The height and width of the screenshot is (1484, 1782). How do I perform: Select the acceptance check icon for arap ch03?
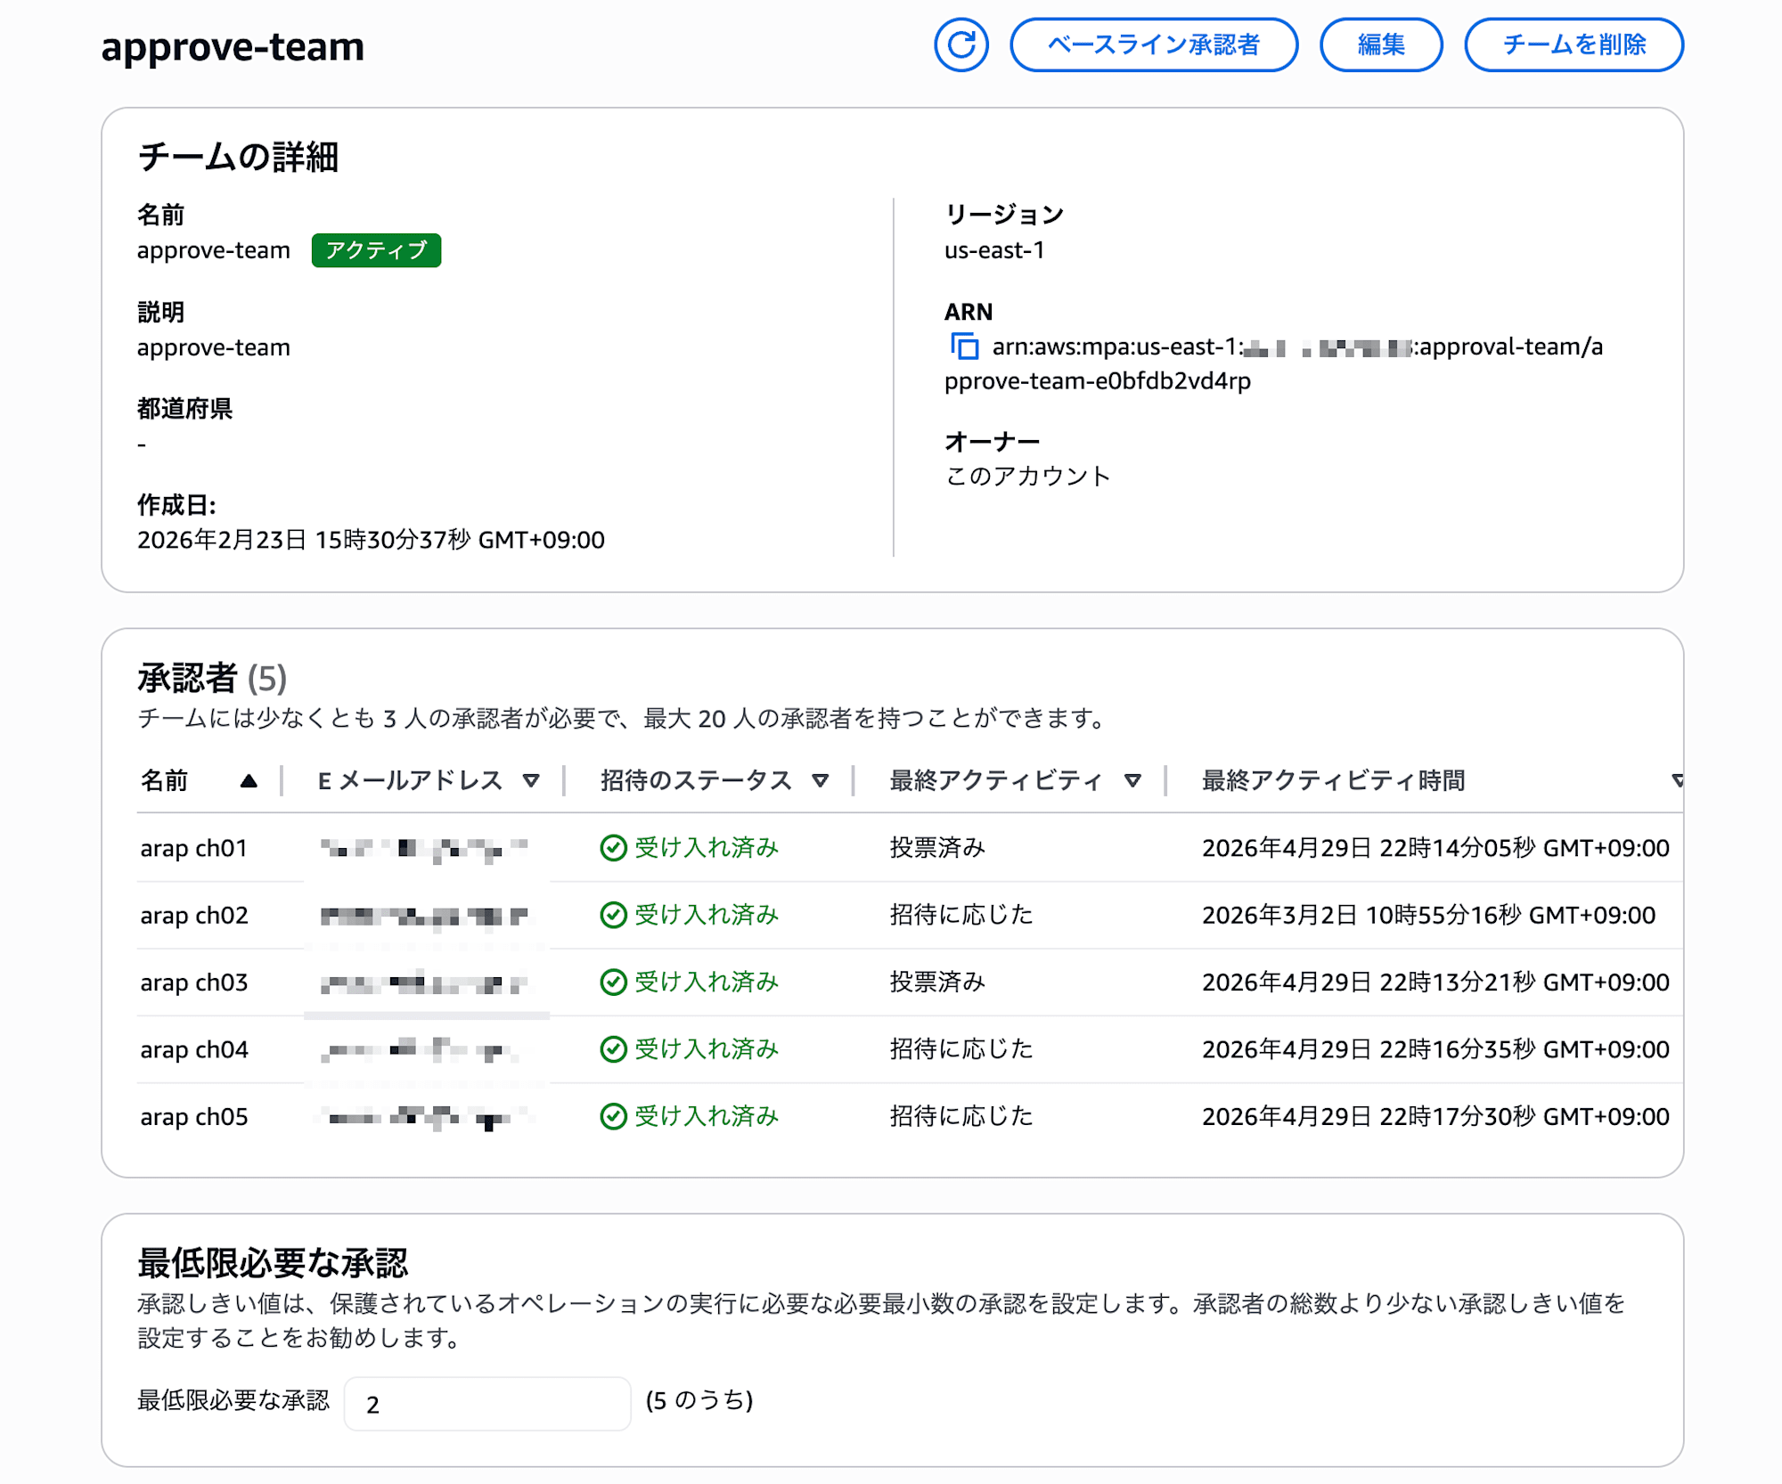613,983
